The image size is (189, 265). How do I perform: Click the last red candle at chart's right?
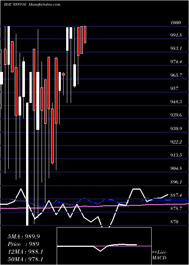tap(85, 35)
